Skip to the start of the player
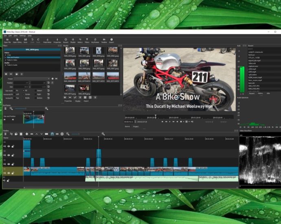Image resolution: width=281 pixels, height=224 pixels. click(162, 122)
